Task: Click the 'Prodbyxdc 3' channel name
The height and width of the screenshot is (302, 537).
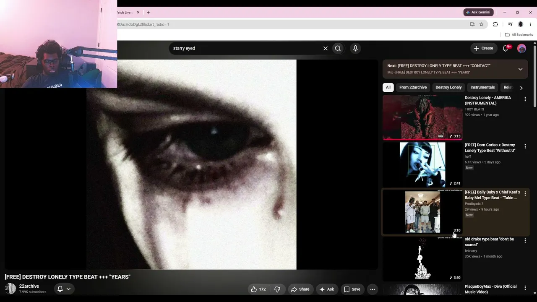Action: [474, 204]
